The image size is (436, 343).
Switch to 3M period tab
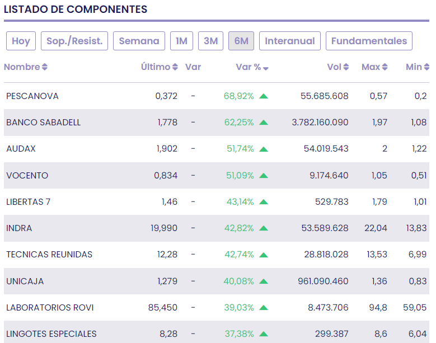click(210, 41)
